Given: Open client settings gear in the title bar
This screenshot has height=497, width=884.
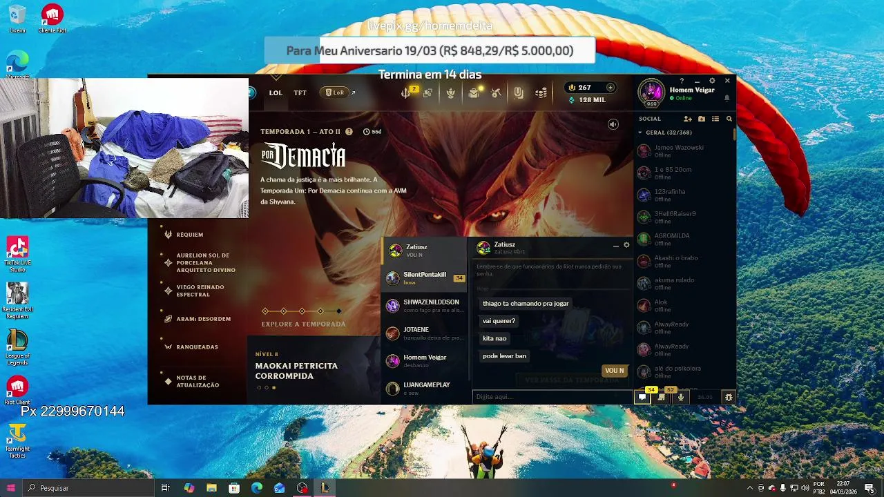Looking at the screenshot, I should (712, 81).
